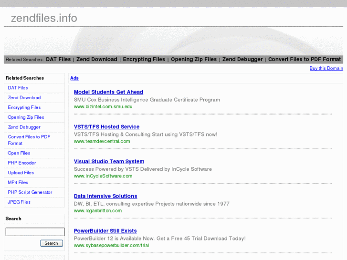Screen dimensions: 347x260
Task: Select 'Convert Files to PDF Format' in top bar
Action: click(304, 60)
